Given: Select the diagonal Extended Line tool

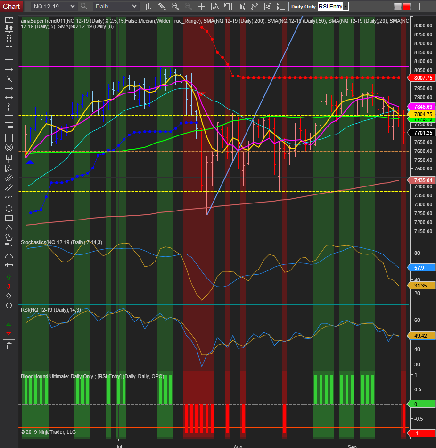Looking at the screenshot, I should [9, 79].
